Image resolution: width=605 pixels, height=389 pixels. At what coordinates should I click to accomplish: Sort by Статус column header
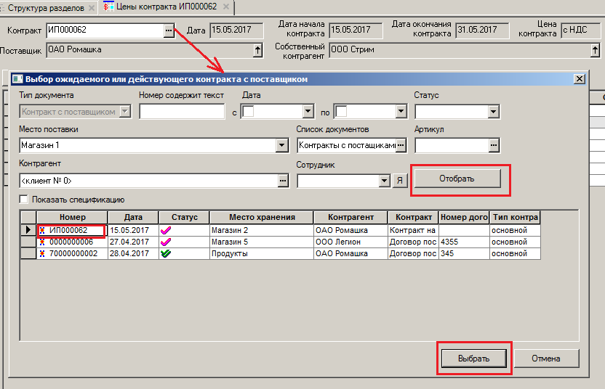tap(185, 217)
